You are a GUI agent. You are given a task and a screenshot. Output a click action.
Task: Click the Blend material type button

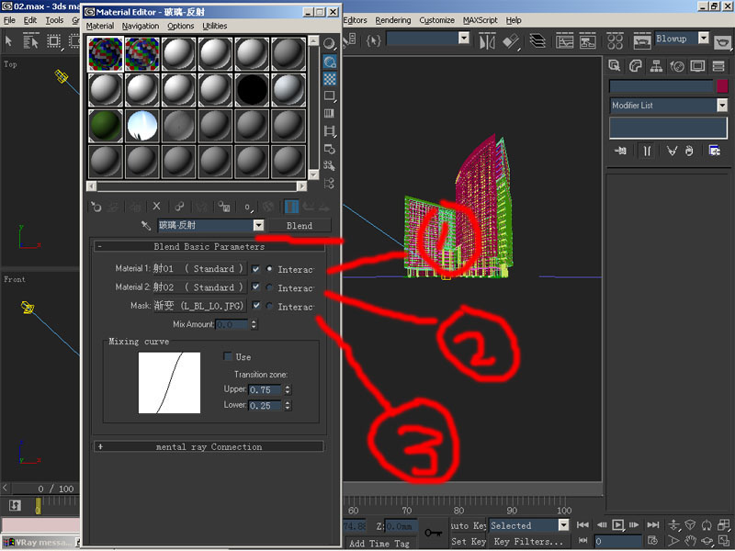pos(300,225)
